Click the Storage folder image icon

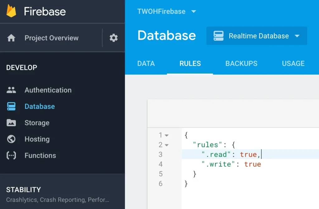pyautogui.click(x=11, y=123)
